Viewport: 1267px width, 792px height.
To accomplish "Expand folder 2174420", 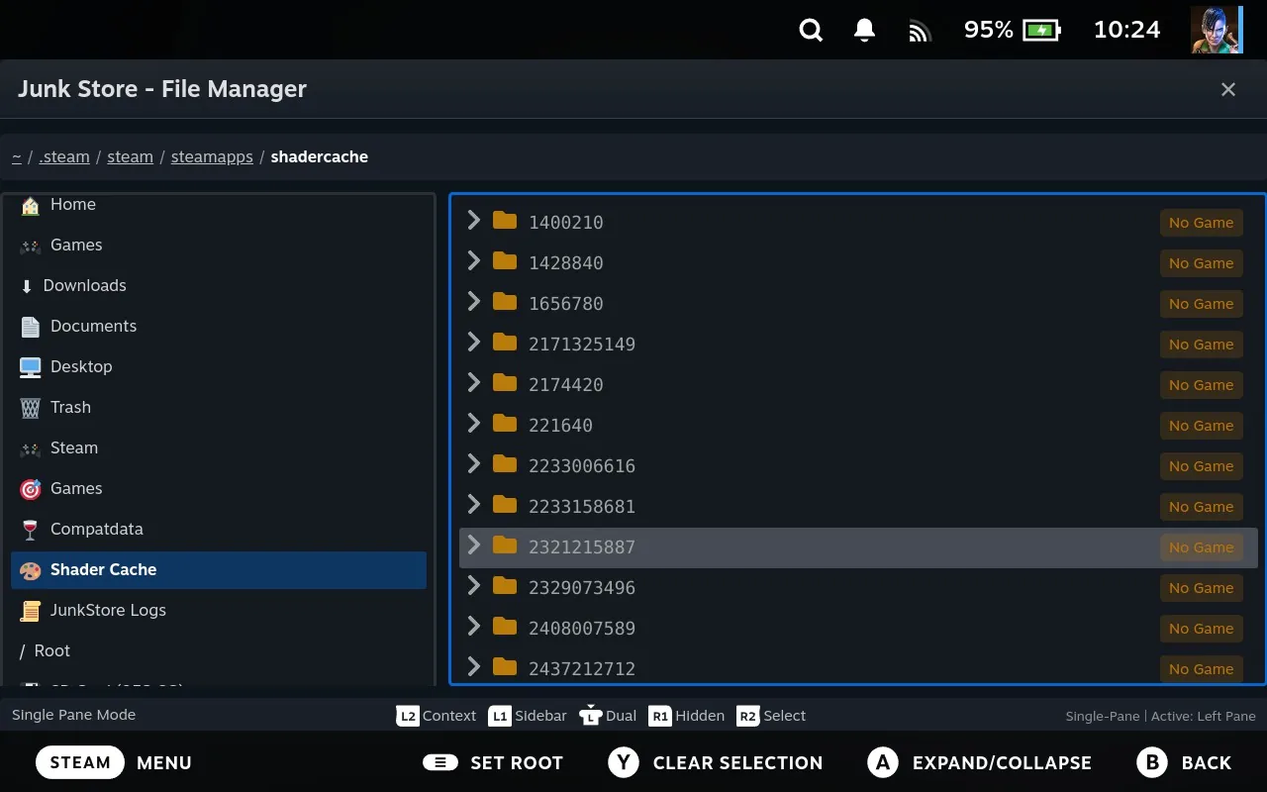I will click(x=474, y=382).
